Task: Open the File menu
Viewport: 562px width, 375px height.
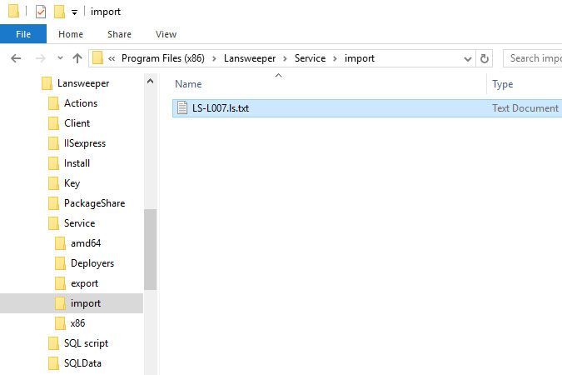Action: click(x=23, y=34)
